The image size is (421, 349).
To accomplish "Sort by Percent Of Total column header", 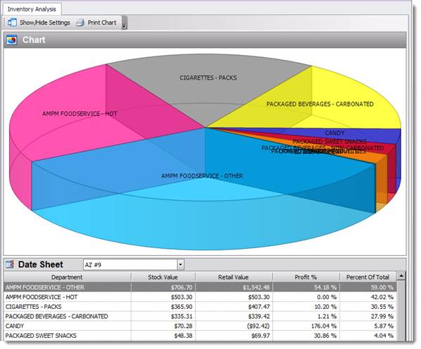I will pos(367,277).
